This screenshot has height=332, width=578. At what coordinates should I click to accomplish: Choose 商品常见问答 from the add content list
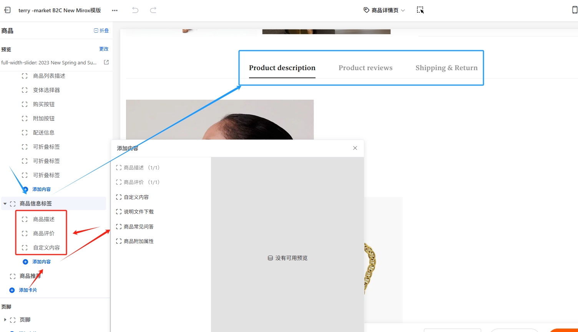(138, 227)
